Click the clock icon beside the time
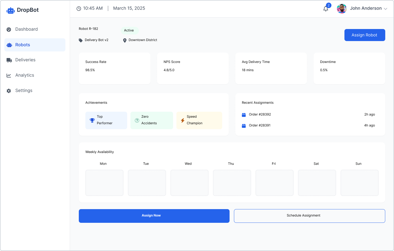Viewport: 394px width, 251px height. click(79, 8)
